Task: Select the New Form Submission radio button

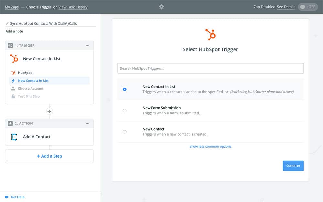Action: click(x=125, y=111)
